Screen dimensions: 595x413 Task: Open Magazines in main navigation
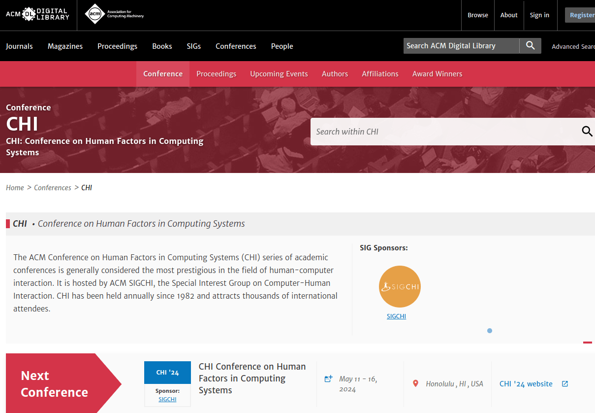65,46
